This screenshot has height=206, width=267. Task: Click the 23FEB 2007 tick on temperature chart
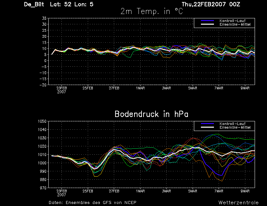coord(62,90)
